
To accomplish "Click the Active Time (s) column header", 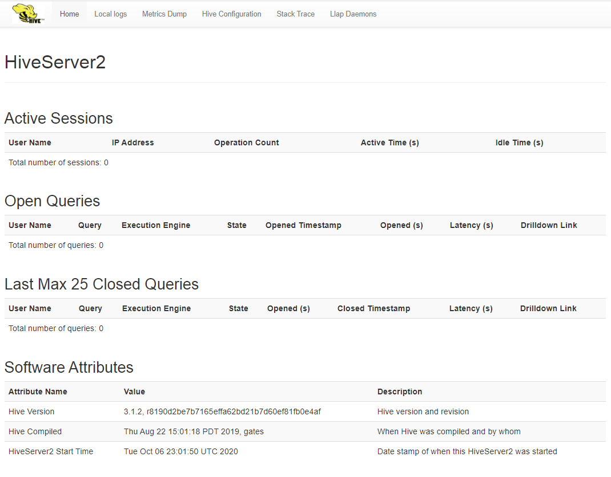I will click(x=389, y=142).
